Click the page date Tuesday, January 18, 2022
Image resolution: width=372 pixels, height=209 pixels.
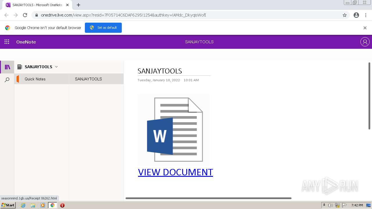(x=159, y=80)
